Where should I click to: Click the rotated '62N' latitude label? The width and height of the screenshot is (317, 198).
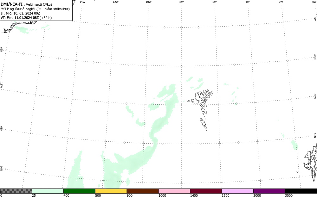[315, 96]
